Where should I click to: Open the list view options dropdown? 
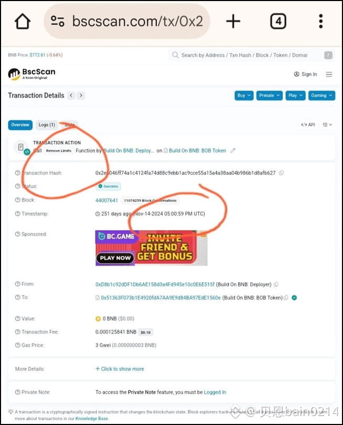(327, 125)
